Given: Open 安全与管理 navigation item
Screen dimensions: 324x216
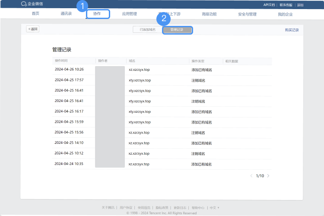Looking at the screenshot, I should [247, 14].
